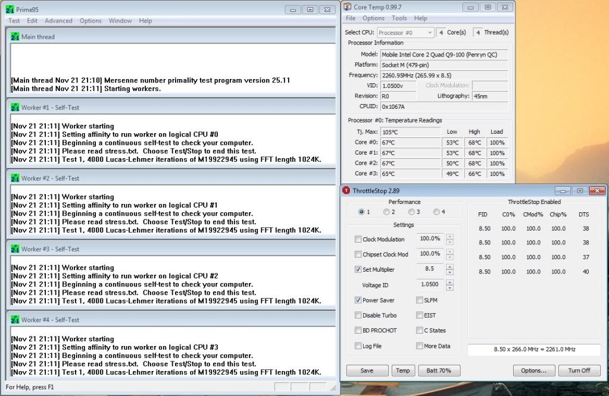Click the Worker #4 Self-Test window icon
Screen dimensions: 609x396
15,320
